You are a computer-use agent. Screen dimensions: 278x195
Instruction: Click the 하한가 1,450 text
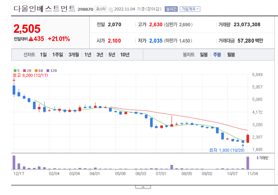(x=178, y=41)
